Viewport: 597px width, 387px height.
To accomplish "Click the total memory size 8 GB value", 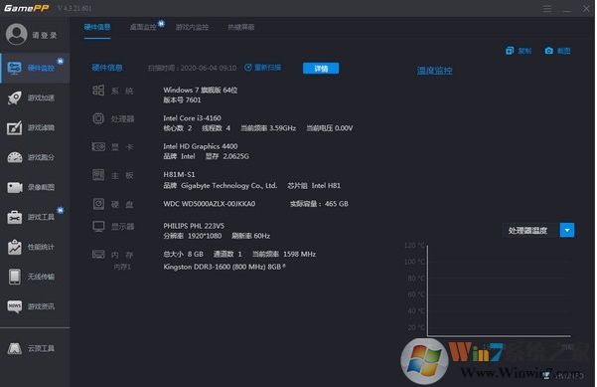I will tap(183, 254).
